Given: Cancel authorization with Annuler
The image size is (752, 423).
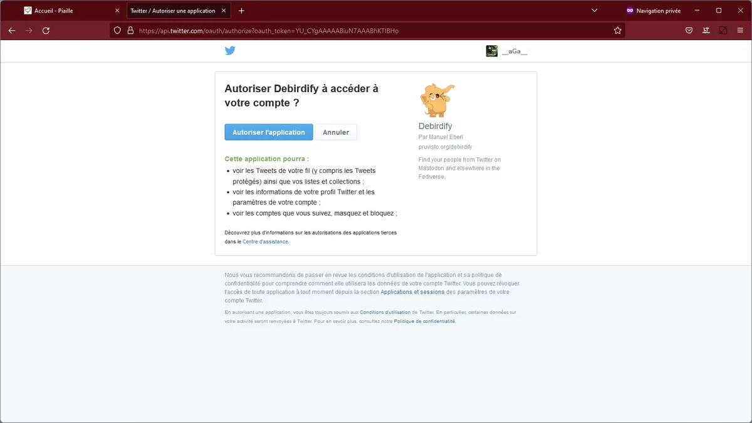Looking at the screenshot, I should [x=336, y=132].
